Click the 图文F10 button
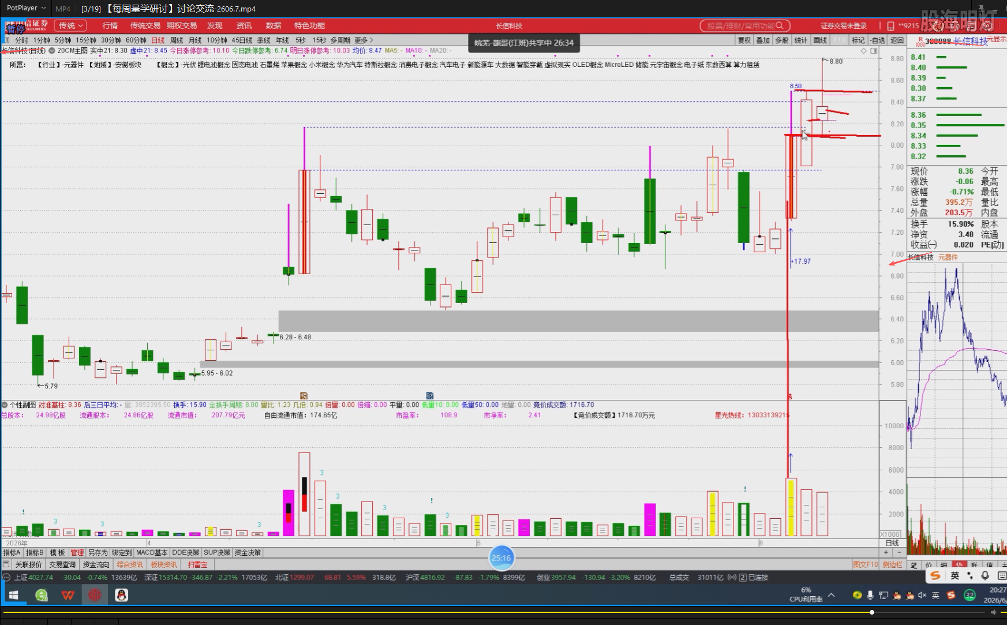Image resolution: width=1007 pixels, height=625 pixels. pos(864,565)
